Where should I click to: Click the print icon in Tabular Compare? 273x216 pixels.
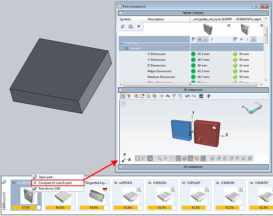(131, 26)
